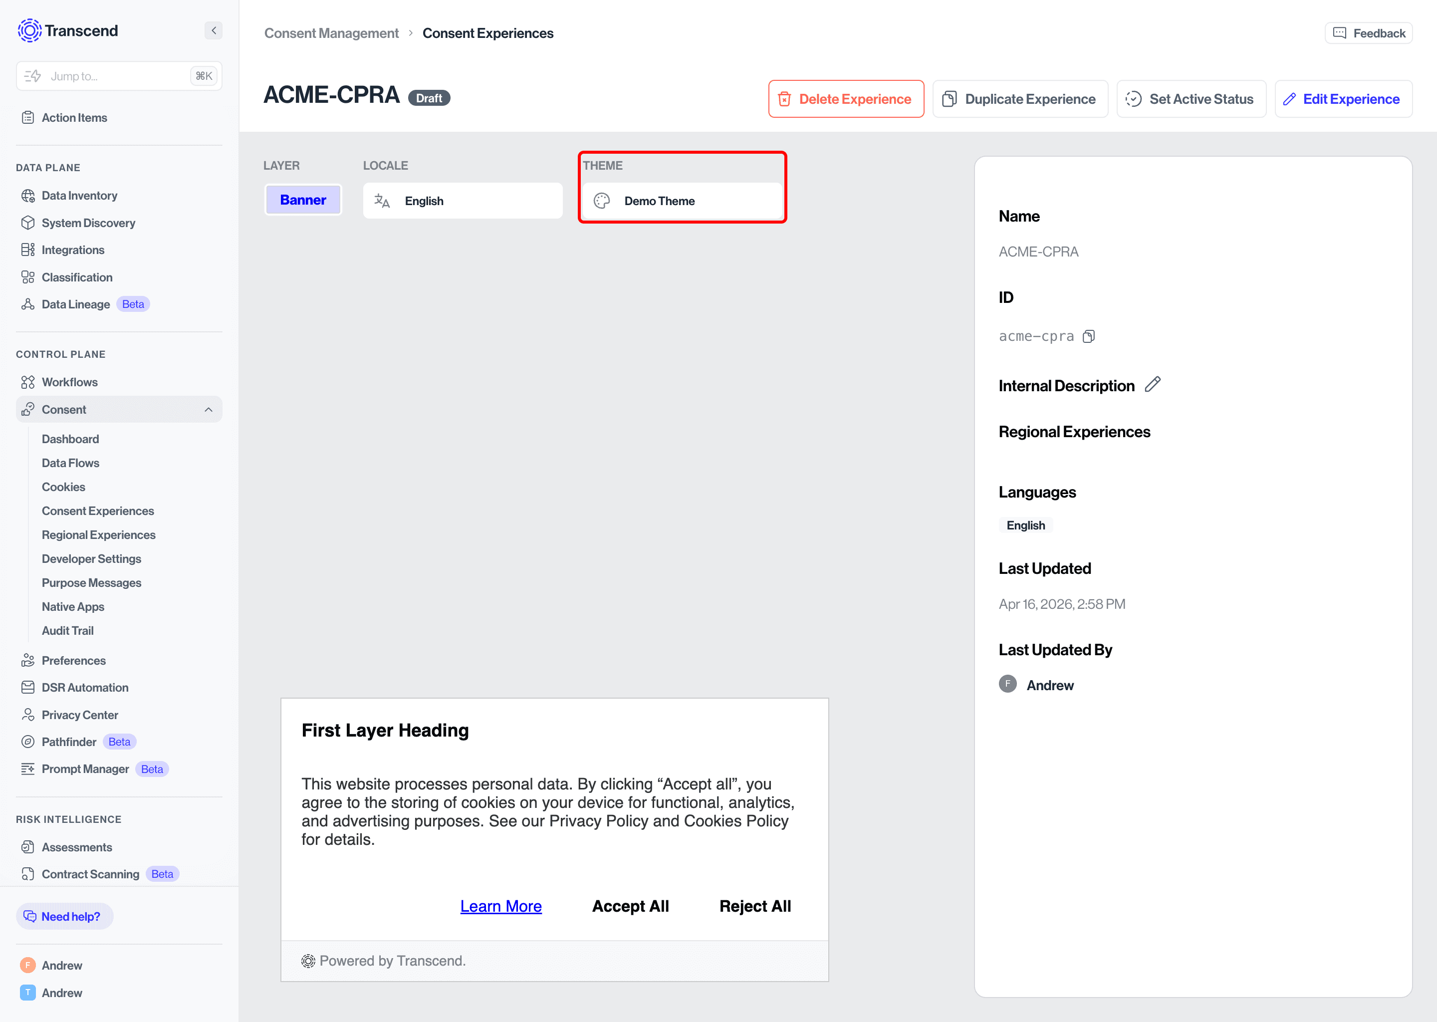Screen dimensions: 1437x1022
Task: Click the Workflows icon
Action: tap(27, 382)
